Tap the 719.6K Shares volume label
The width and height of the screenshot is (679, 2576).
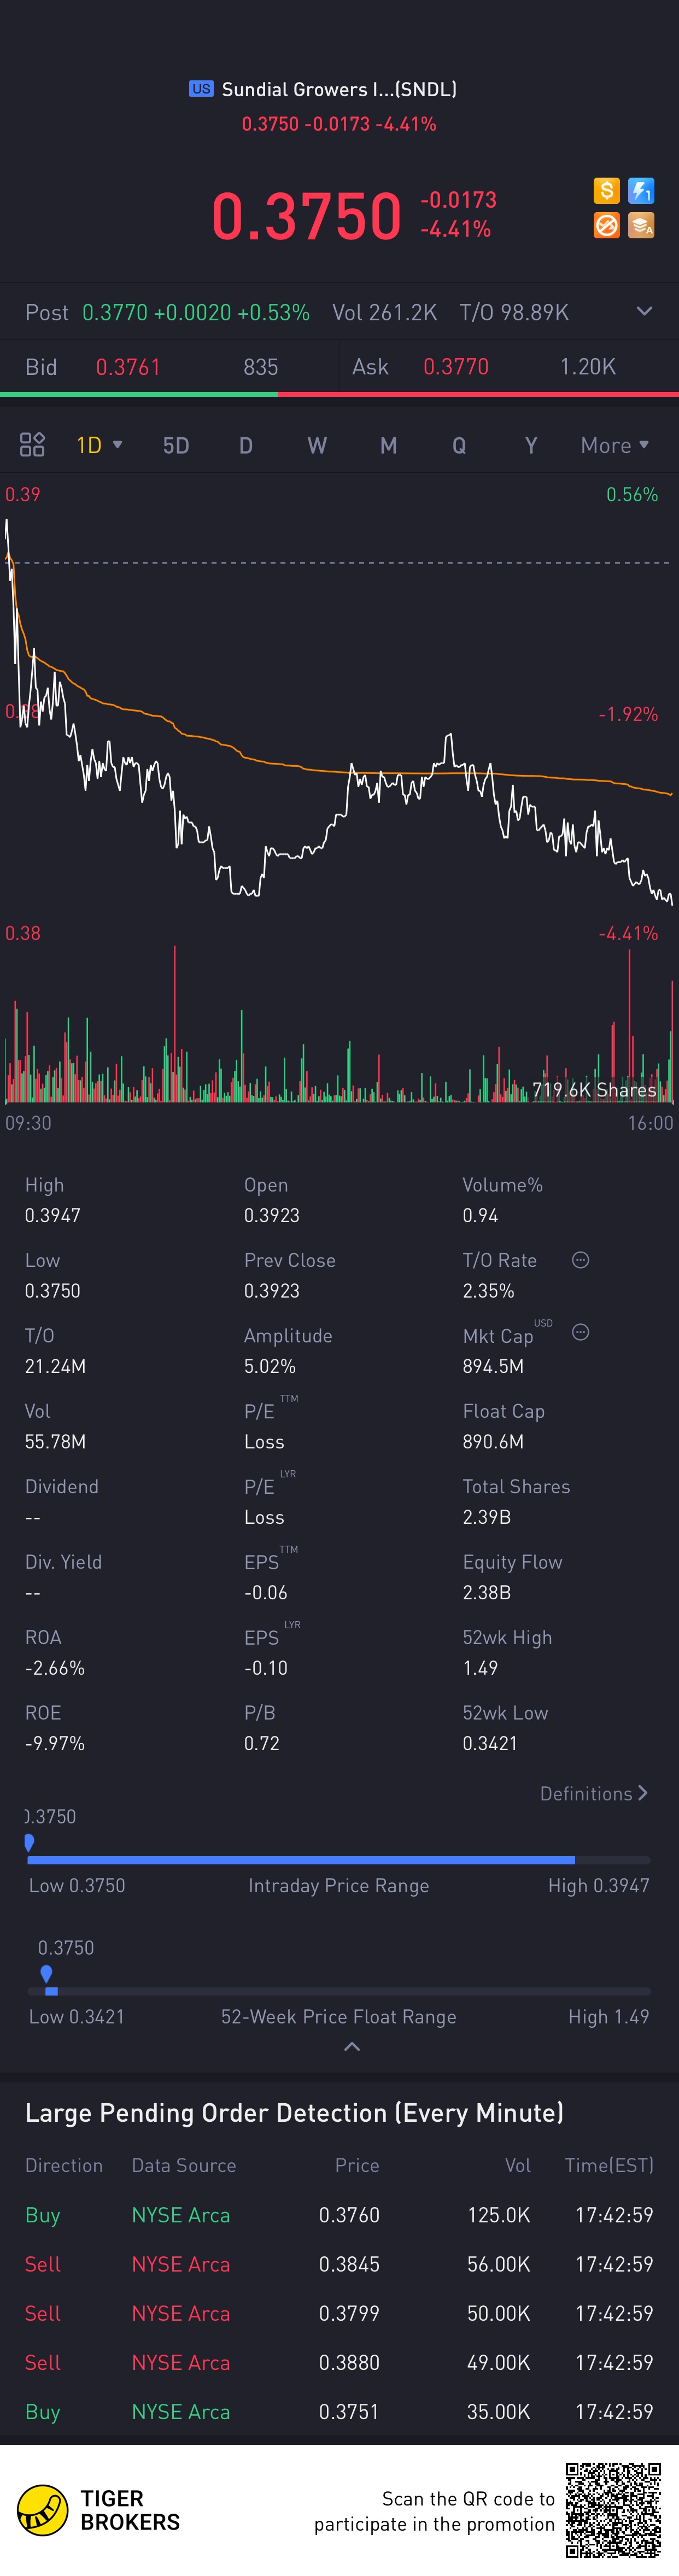pos(594,1090)
